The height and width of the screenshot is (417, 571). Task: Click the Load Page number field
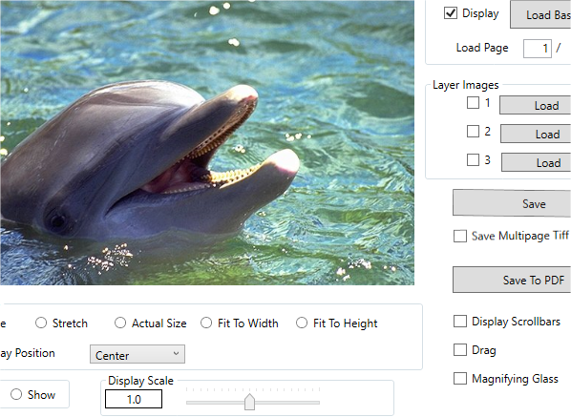538,49
